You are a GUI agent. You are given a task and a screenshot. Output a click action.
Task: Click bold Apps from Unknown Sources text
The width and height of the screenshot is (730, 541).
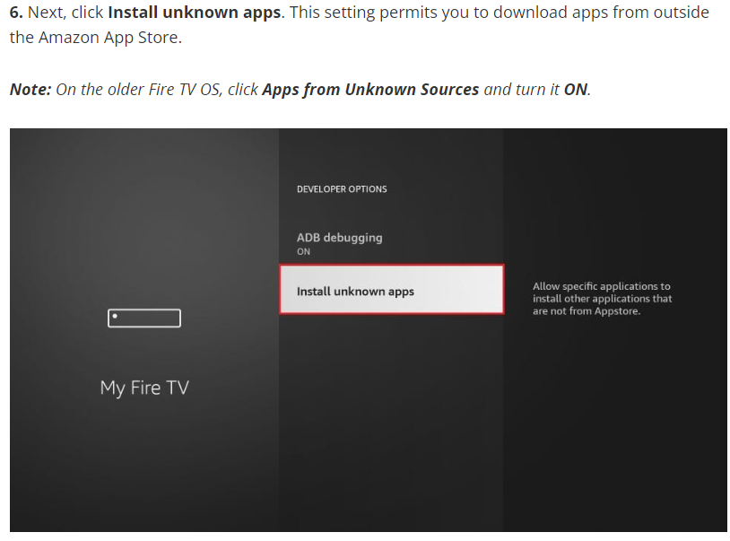click(x=370, y=90)
